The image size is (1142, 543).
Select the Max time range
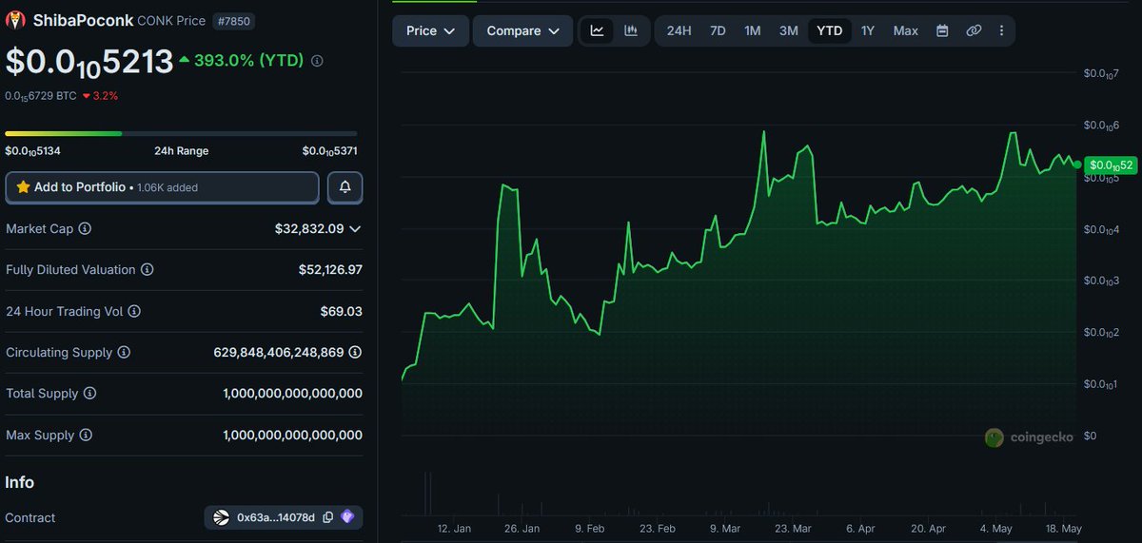[x=905, y=30]
